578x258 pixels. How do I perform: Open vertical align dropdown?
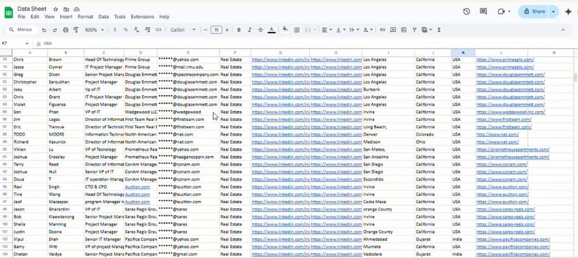pos(340,30)
